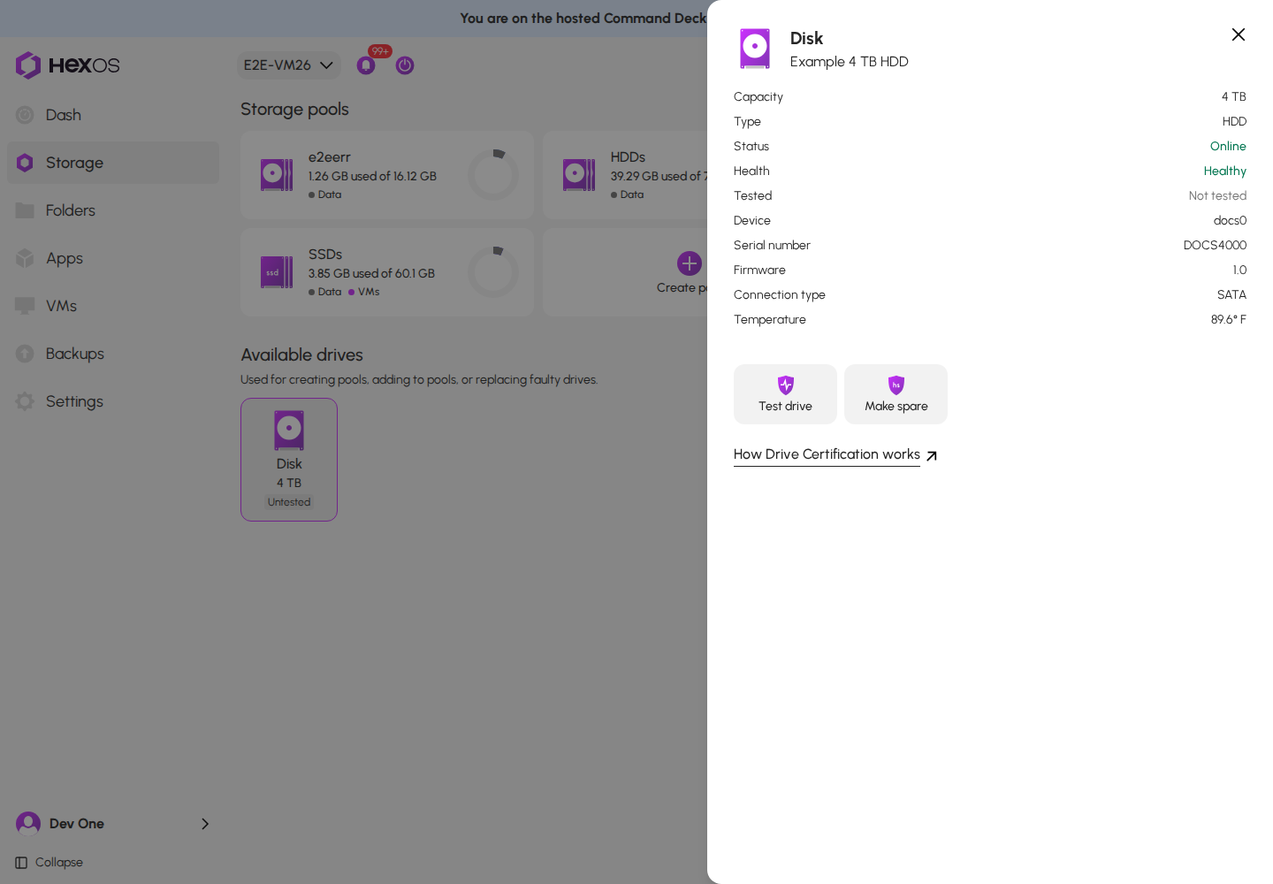Click the Dash sidebar icon
This screenshot has height=884, width=1273.
coord(25,115)
